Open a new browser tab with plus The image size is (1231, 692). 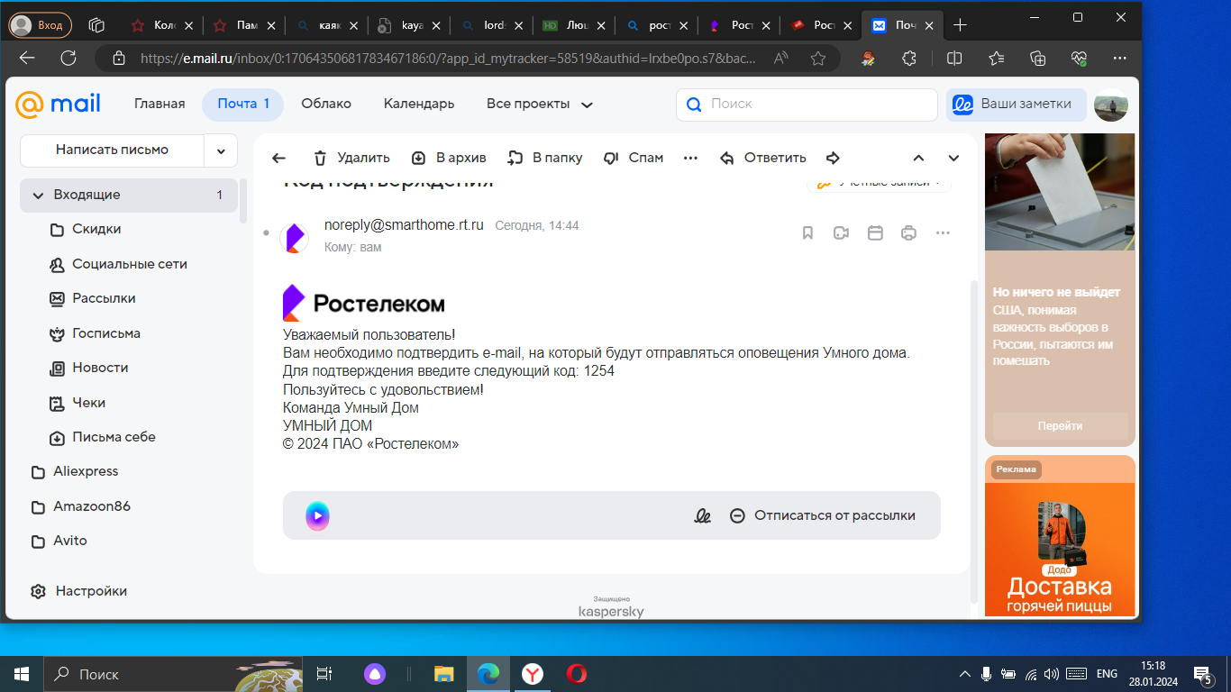[960, 25]
